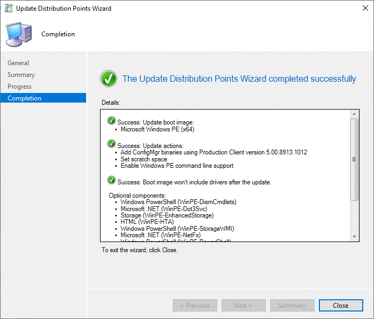Screen dimensions: 374x319
Task: Click the computer icon beside Completion header
Action: [19, 34]
